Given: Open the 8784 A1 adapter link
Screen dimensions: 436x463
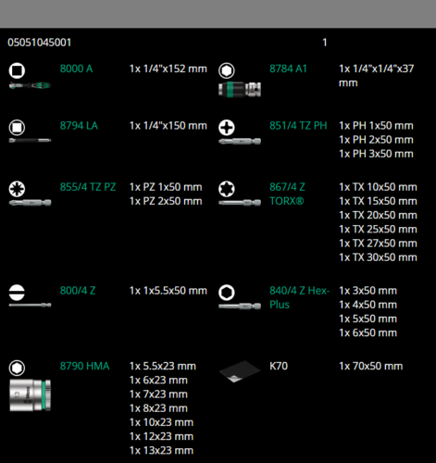Looking at the screenshot, I should point(288,69).
